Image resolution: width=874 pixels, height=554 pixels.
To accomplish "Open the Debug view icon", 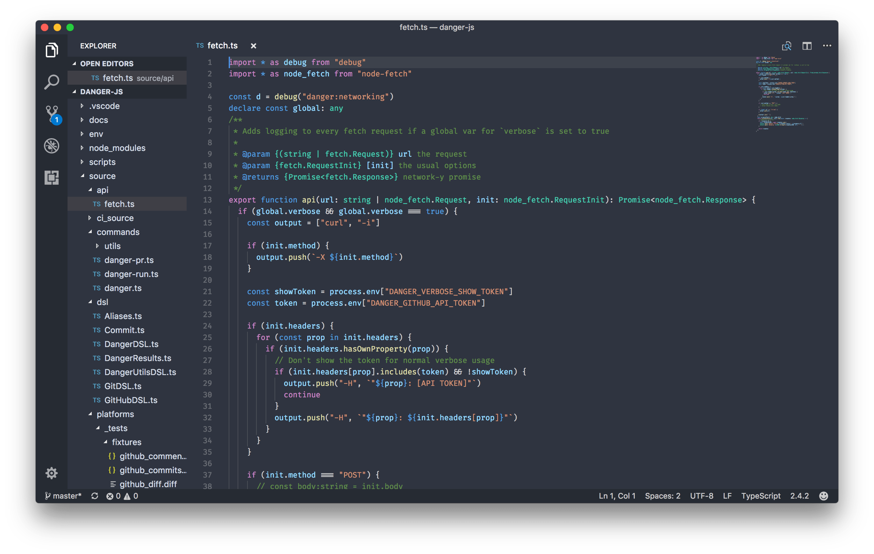I will [x=52, y=146].
